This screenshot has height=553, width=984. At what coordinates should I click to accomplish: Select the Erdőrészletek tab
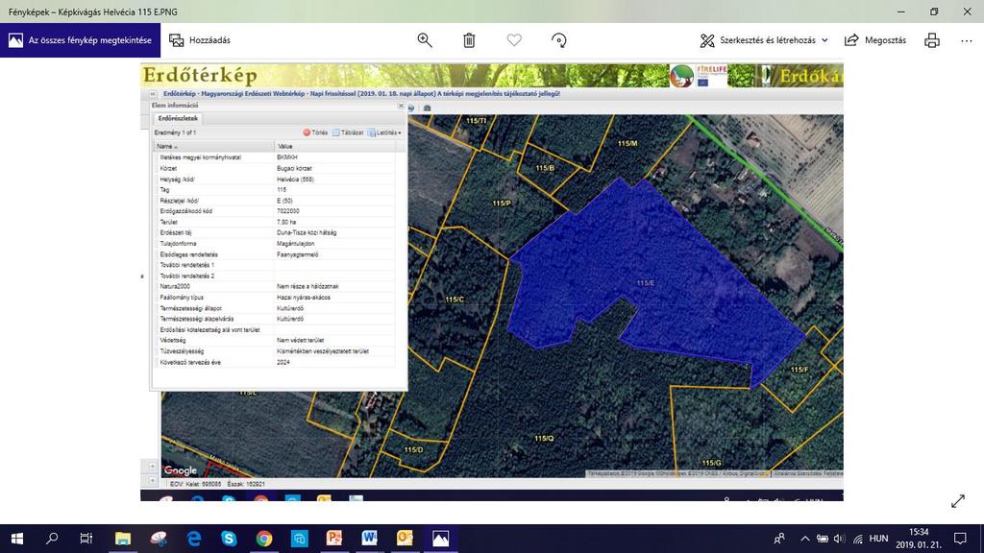pos(178,118)
